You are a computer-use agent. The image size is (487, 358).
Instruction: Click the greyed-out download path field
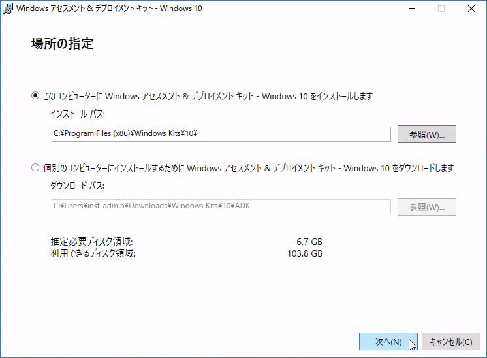pos(221,206)
